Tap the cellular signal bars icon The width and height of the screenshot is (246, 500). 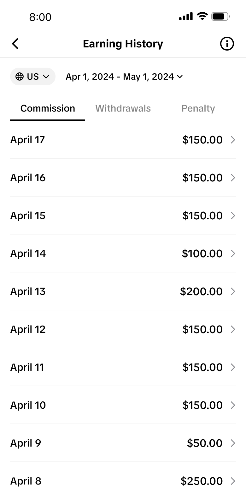click(186, 16)
